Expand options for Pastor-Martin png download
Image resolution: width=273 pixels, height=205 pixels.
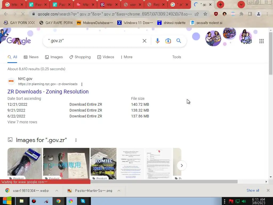click(119, 191)
